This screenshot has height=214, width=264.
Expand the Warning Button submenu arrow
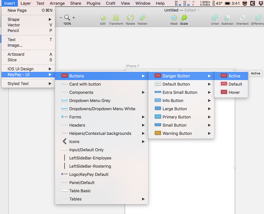point(209,133)
